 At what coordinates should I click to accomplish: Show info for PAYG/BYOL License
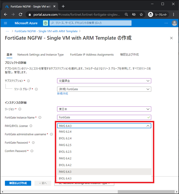coord(31,126)
